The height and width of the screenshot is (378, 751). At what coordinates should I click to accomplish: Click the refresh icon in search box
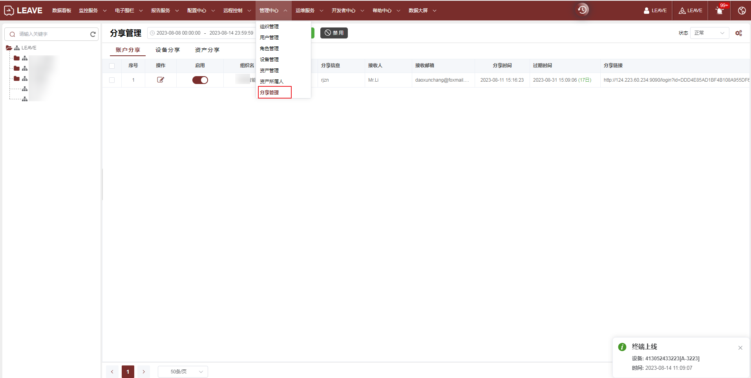tap(93, 34)
